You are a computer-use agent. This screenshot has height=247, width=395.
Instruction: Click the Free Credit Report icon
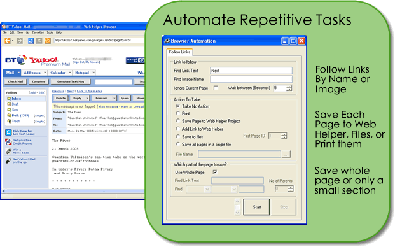pos(8,142)
